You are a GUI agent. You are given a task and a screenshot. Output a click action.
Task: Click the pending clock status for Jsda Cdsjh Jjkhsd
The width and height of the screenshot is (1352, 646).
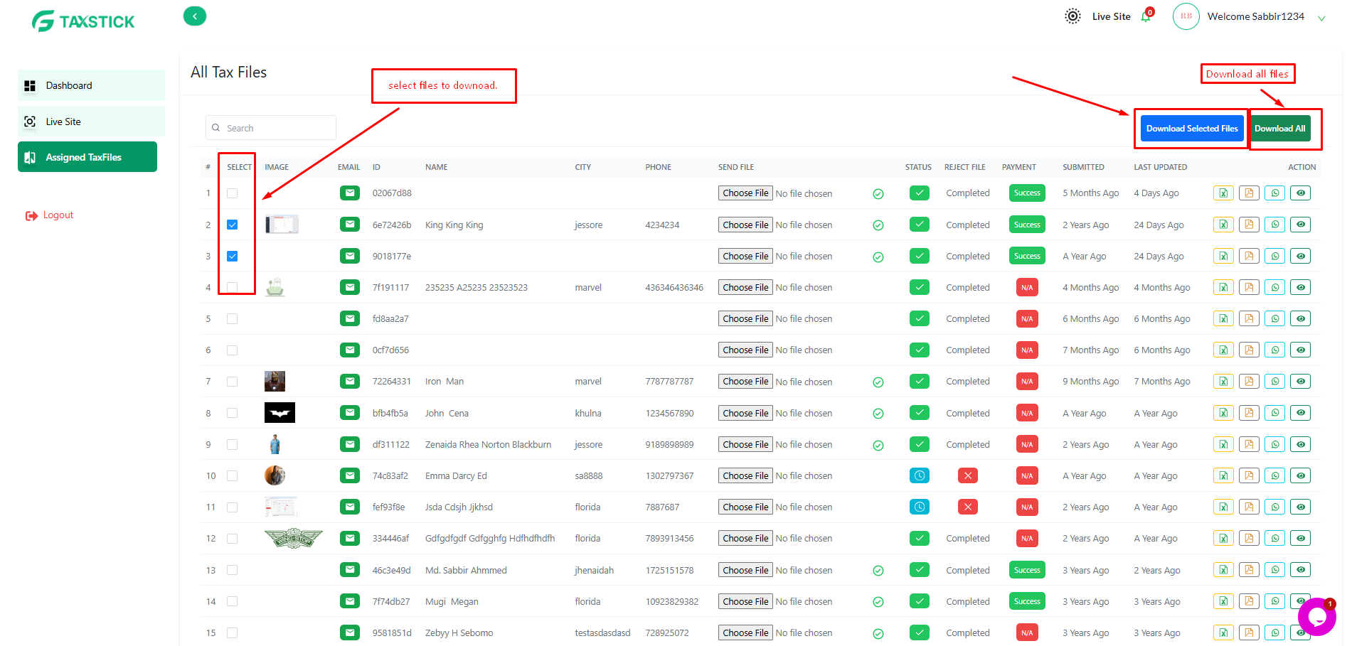coord(919,507)
